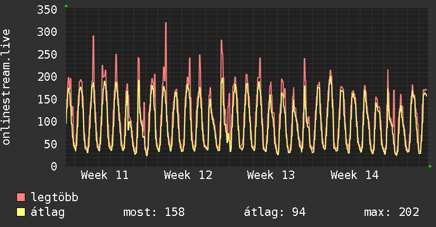This screenshot has width=436, height=227.
Task: Click the Week 12 axis label
Action: 188,175
